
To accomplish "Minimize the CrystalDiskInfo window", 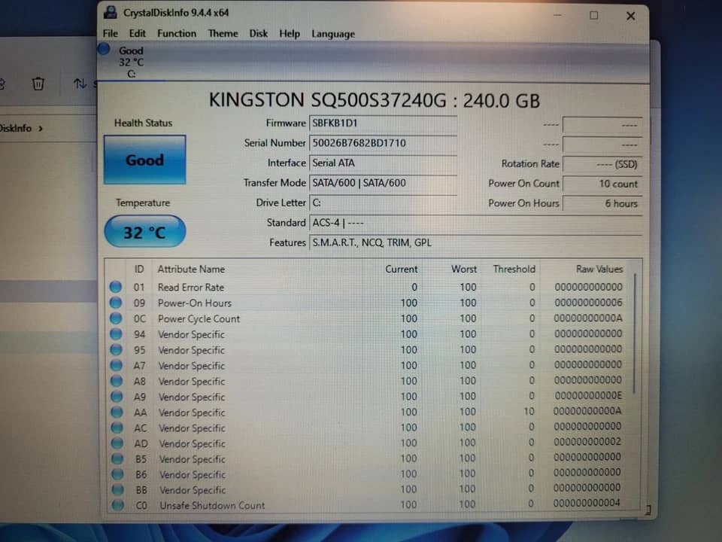I will coord(557,15).
